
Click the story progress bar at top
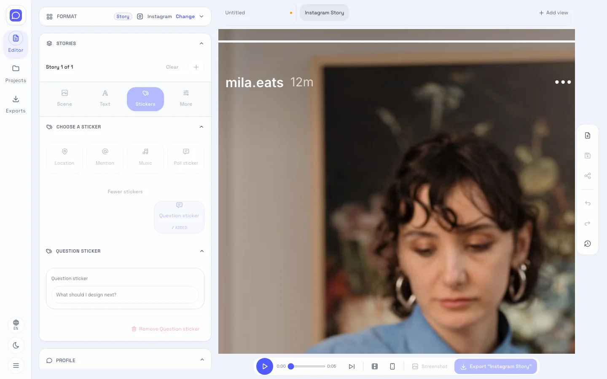(397, 41)
